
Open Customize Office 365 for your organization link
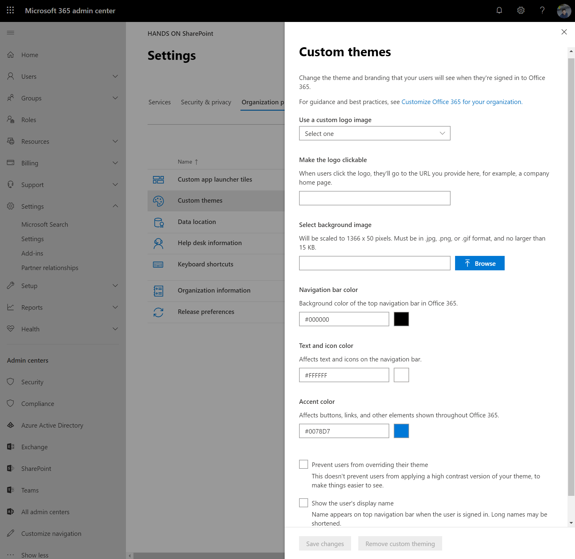pos(462,102)
